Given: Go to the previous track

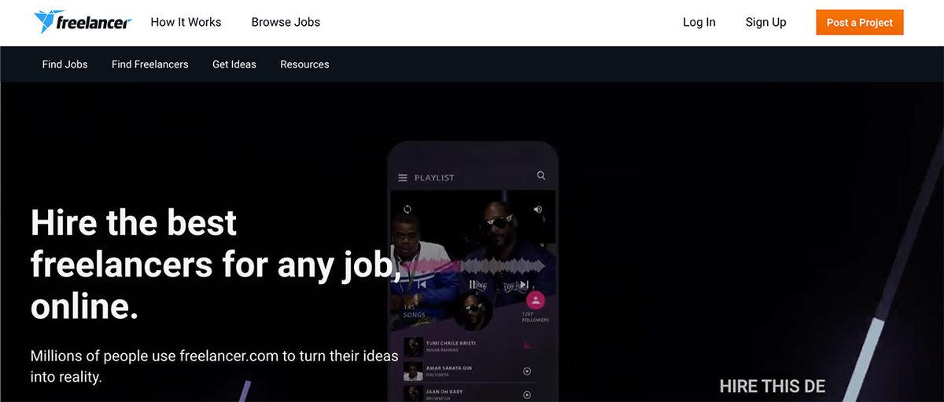Looking at the screenshot, I should point(422,284).
